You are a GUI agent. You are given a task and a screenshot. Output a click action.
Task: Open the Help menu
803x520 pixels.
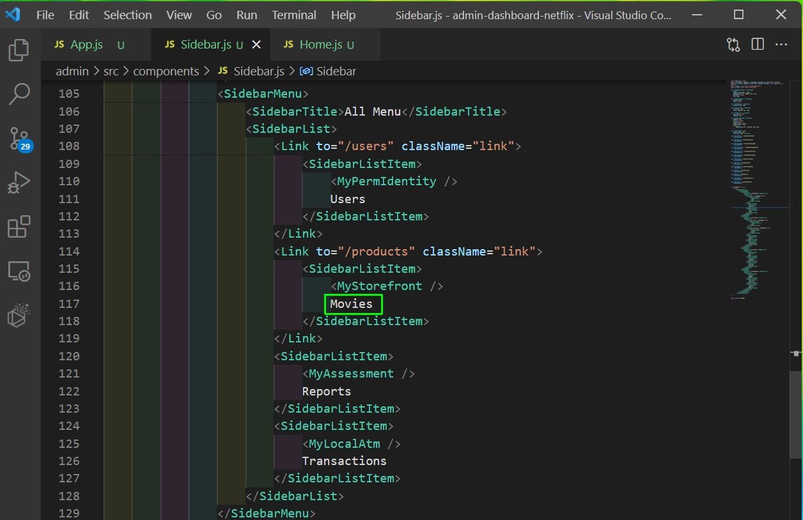coord(343,15)
